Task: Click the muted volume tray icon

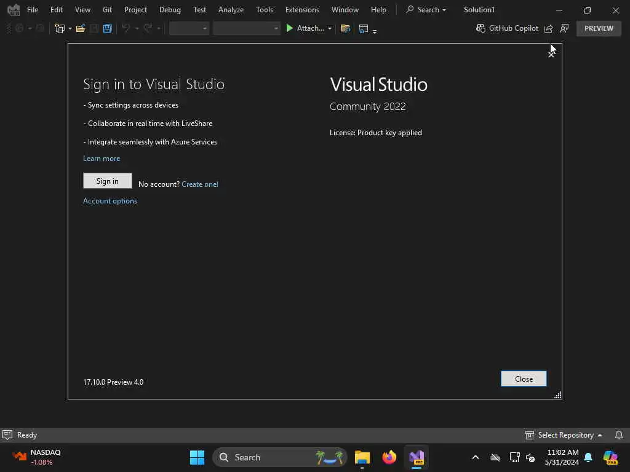Action: pyautogui.click(x=530, y=457)
